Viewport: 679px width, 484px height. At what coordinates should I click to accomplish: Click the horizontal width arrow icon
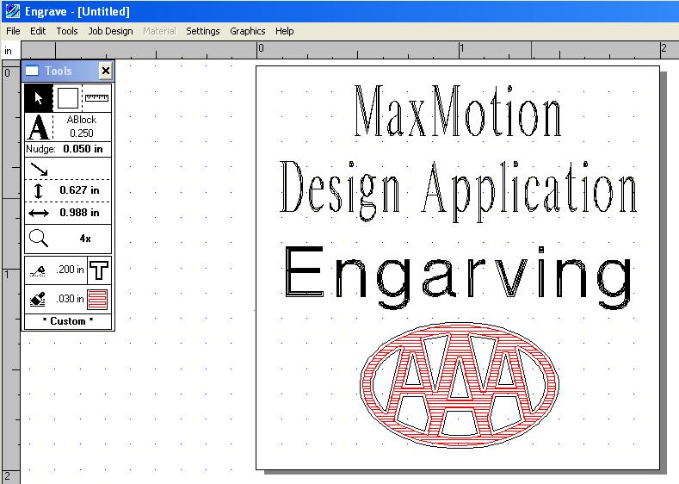(39, 213)
